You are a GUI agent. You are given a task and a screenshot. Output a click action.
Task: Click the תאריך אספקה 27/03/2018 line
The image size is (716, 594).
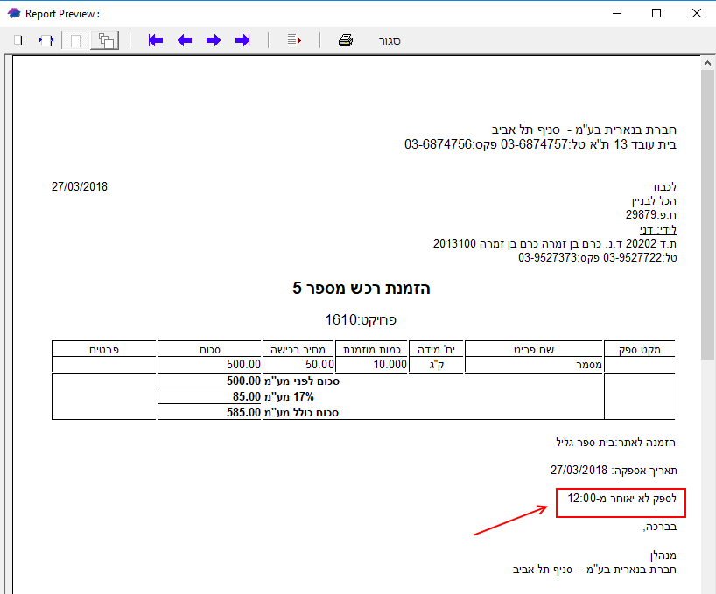(x=614, y=471)
